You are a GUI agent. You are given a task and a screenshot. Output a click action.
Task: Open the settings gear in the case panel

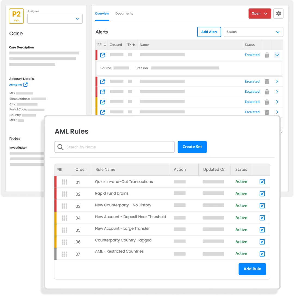[278, 13]
